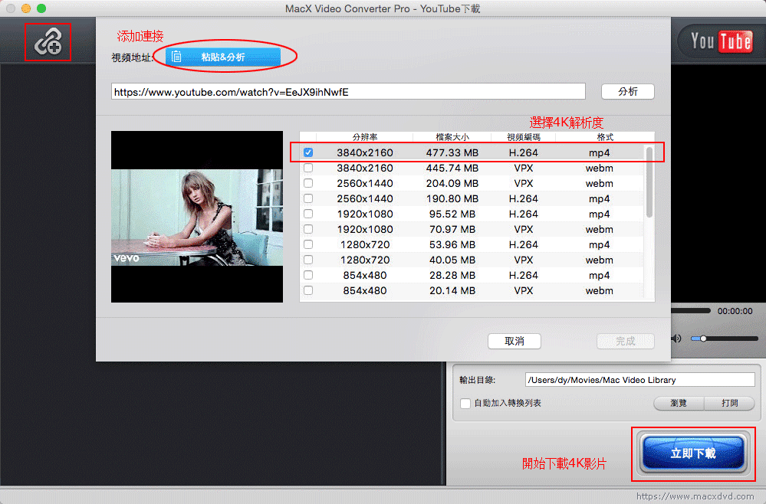Click the 53.96 MB file size cell
The width and height of the screenshot is (766, 504).
click(452, 244)
